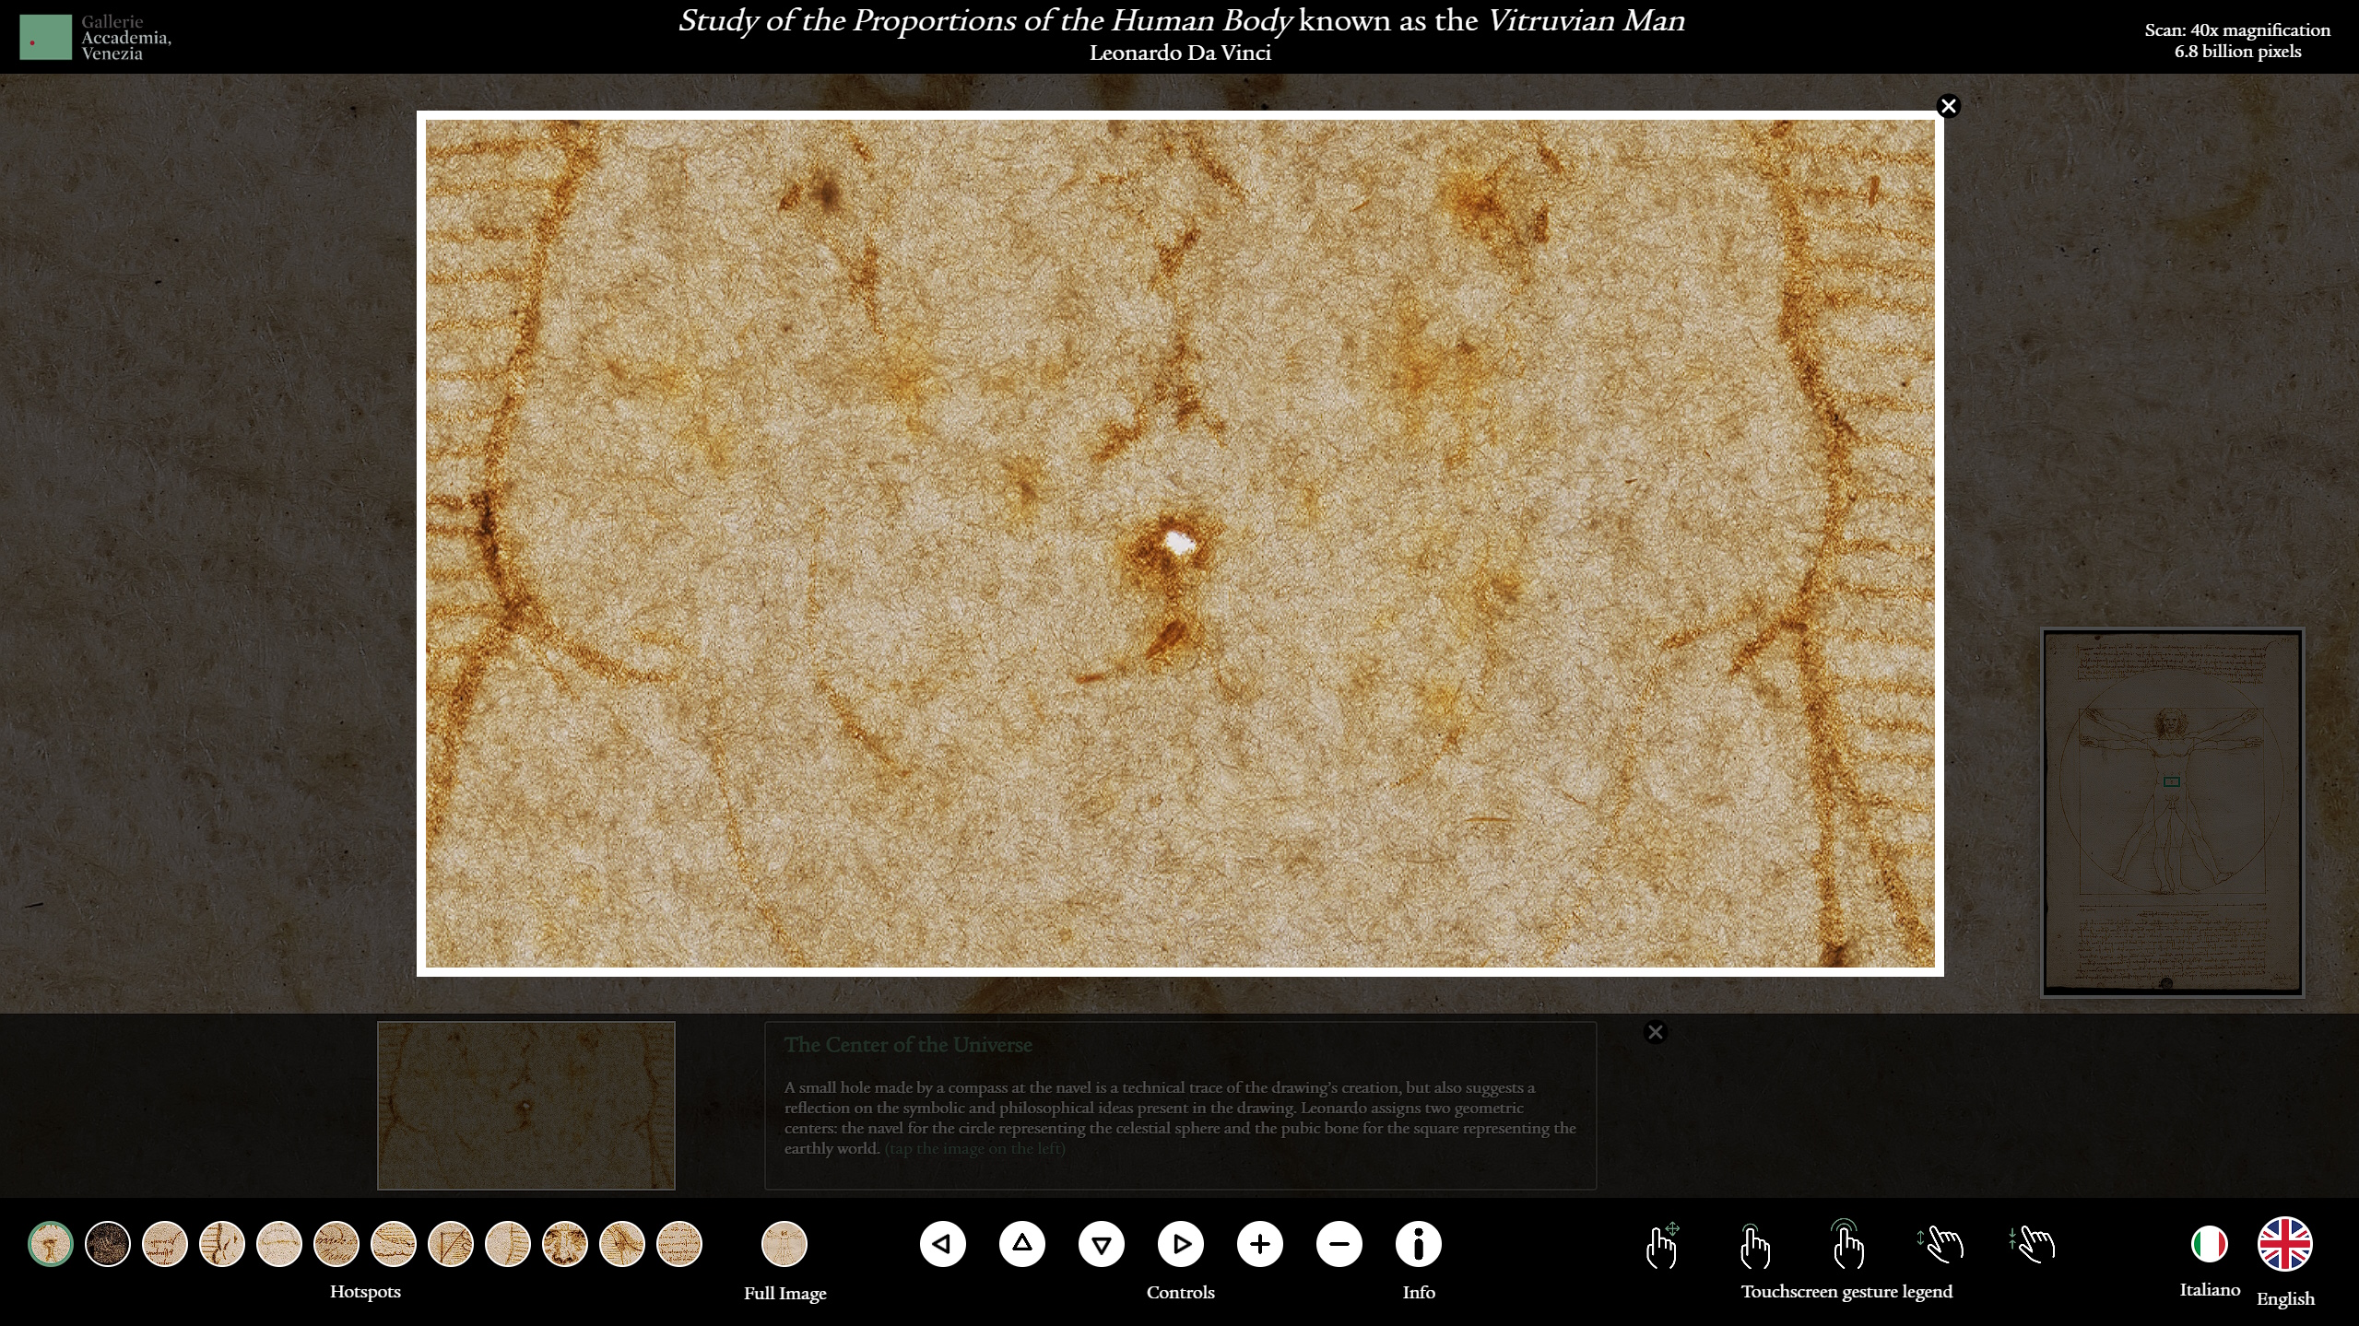Open the face hotspot circle
This screenshot has width=2359, height=1326.
(565, 1244)
